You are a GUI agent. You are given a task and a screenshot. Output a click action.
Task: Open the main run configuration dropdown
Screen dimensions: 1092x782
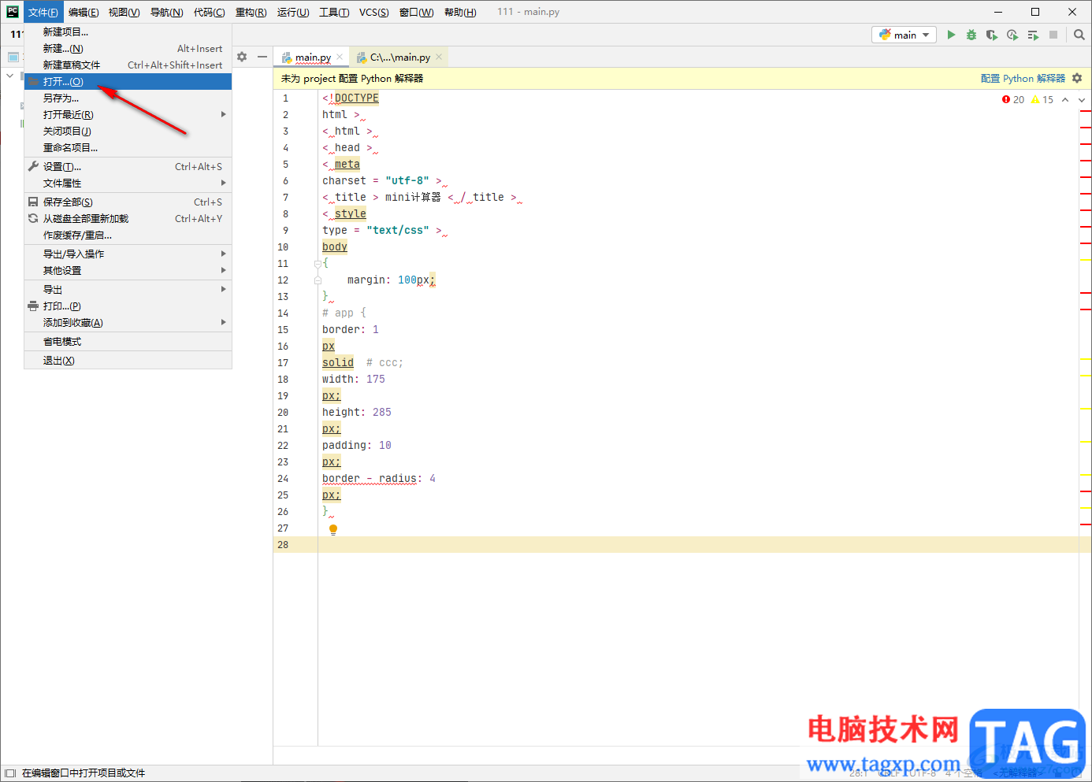(904, 35)
